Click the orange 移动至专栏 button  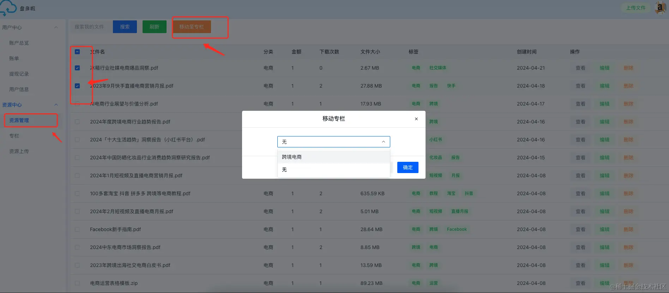coord(192,27)
